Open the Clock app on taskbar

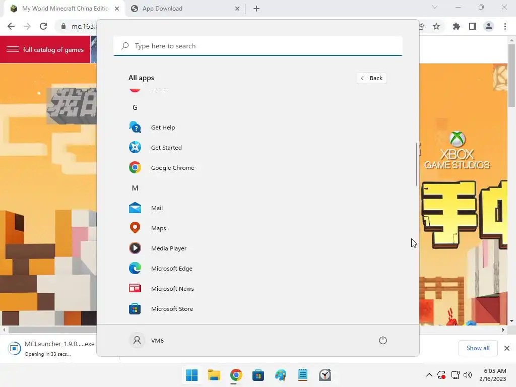pos(325,375)
